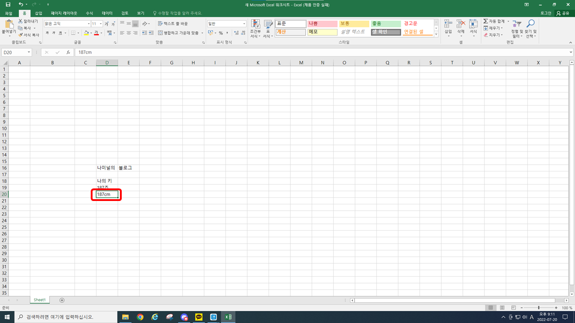Open AutoSum (자동 합계) dropdown arrow
Image resolution: width=575 pixels, height=323 pixels.
pyautogui.click(x=508, y=22)
